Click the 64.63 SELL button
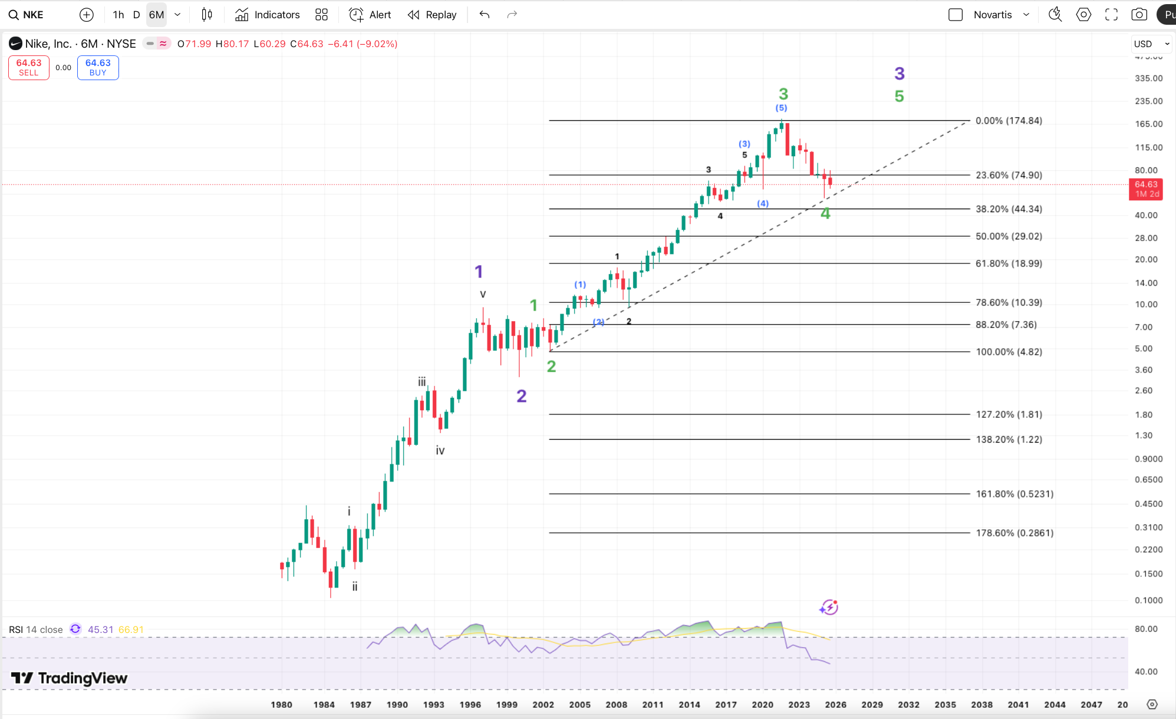 (29, 67)
